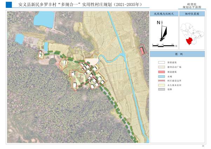Click the large pond at top left
Screen dimensions: 211x149
pyautogui.click(x=44, y=20)
